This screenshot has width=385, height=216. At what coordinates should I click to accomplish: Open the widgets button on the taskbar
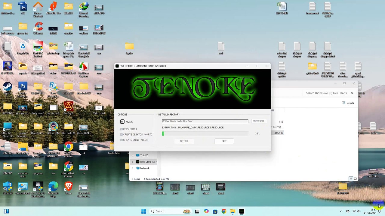[6, 211]
